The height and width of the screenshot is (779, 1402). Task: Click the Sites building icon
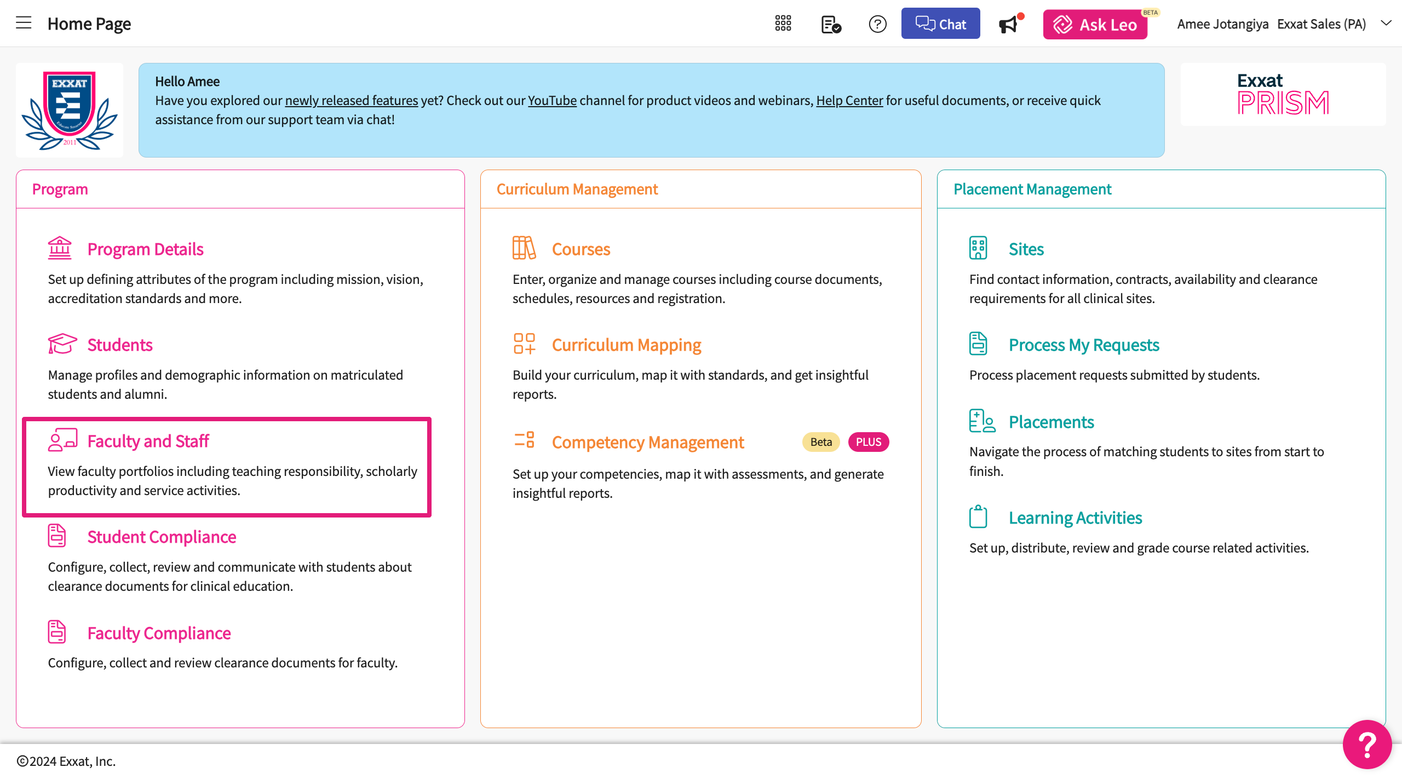tap(978, 248)
